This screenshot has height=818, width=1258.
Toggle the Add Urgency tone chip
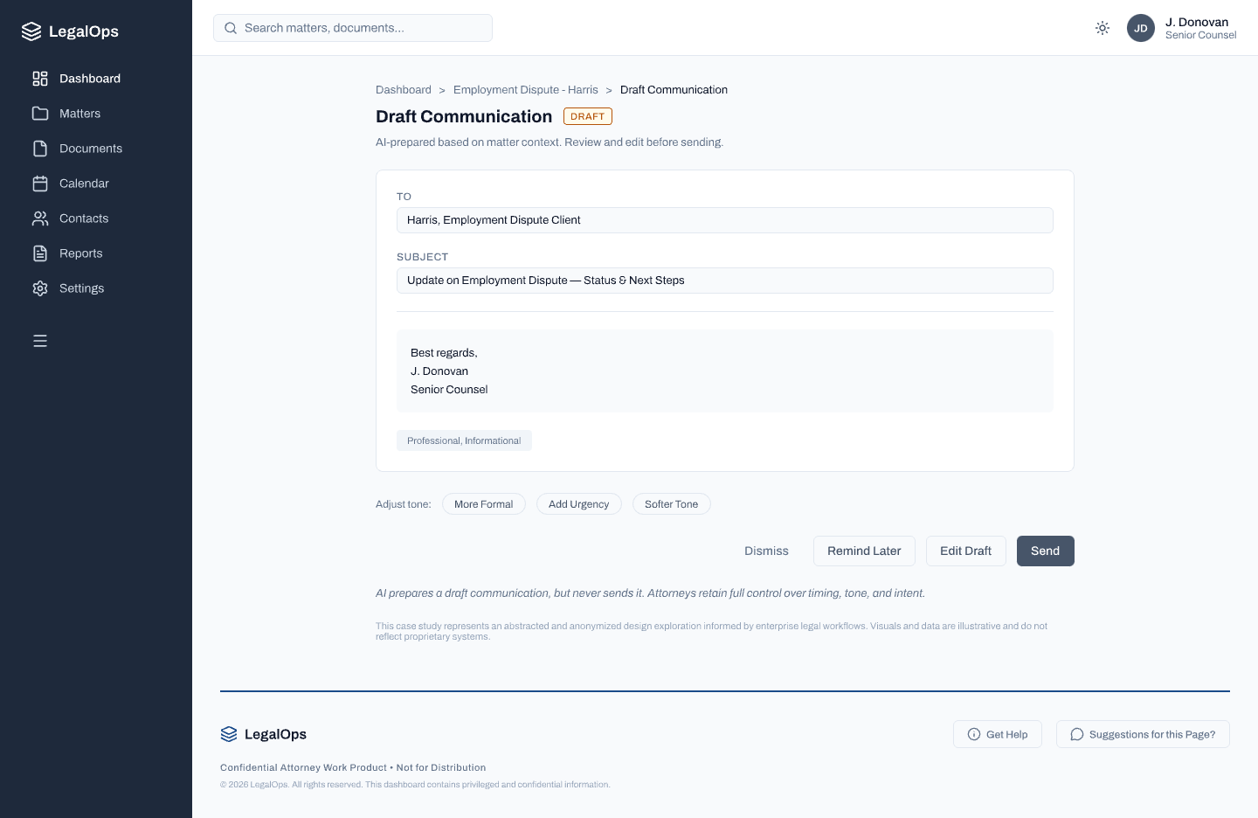pos(578,503)
